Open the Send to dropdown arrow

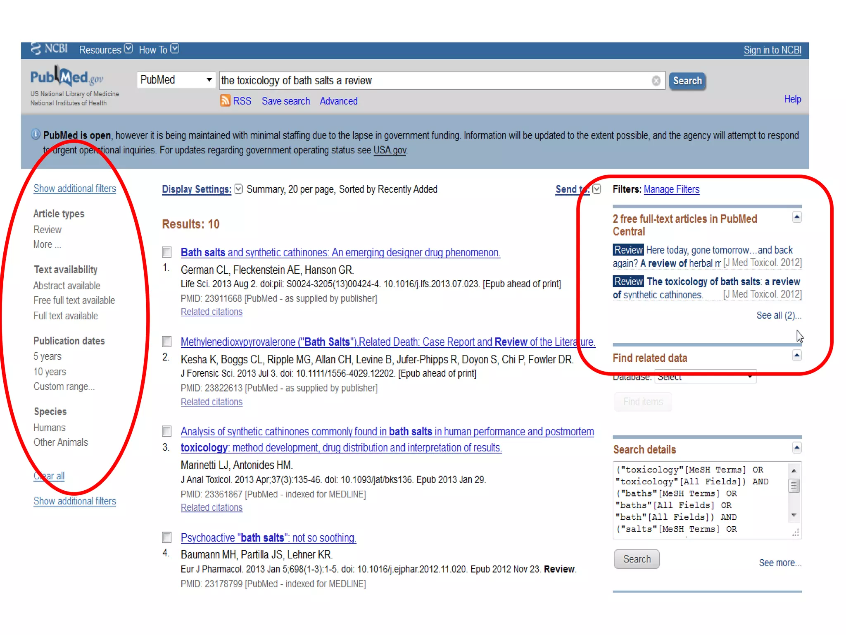(x=596, y=189)
